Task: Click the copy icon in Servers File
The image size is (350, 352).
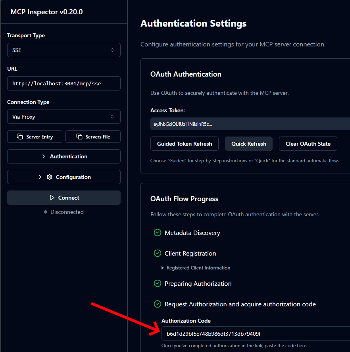Action: 79,137
